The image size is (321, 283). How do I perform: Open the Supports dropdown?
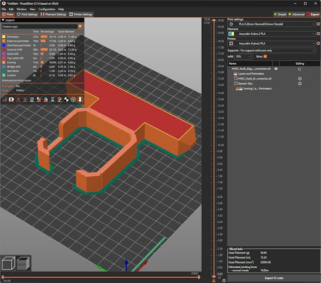point(278,50)
